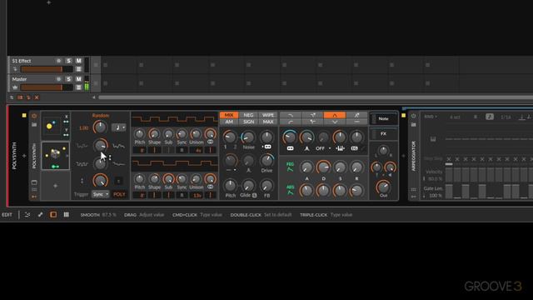Screen dimensions: 533x300
Task: Click the wrench icon in status bar
Action: pyautogui.click(x=40, y=215)
